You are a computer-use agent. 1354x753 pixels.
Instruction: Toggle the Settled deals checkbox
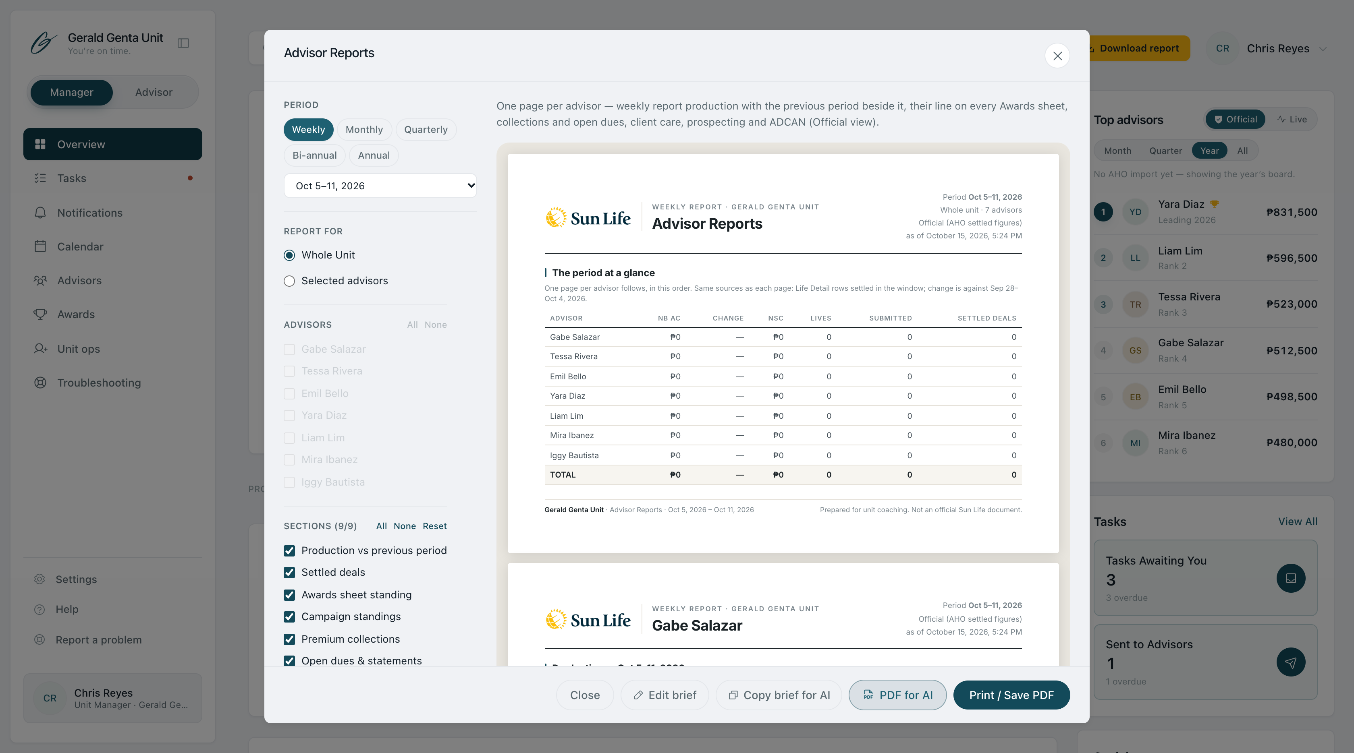pos(289,572)
